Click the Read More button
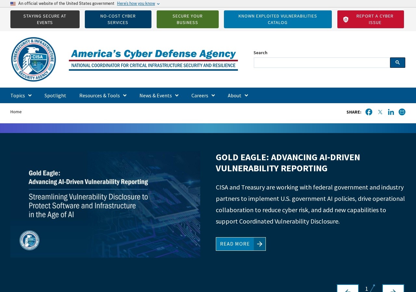 coord(241,244)
